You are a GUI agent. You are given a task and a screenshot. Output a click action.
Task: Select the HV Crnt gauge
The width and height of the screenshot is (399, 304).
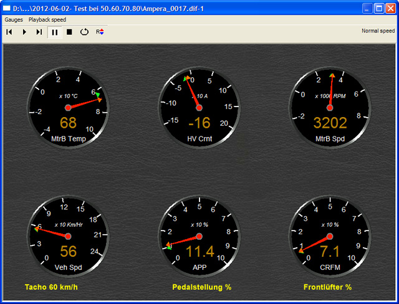199,107
